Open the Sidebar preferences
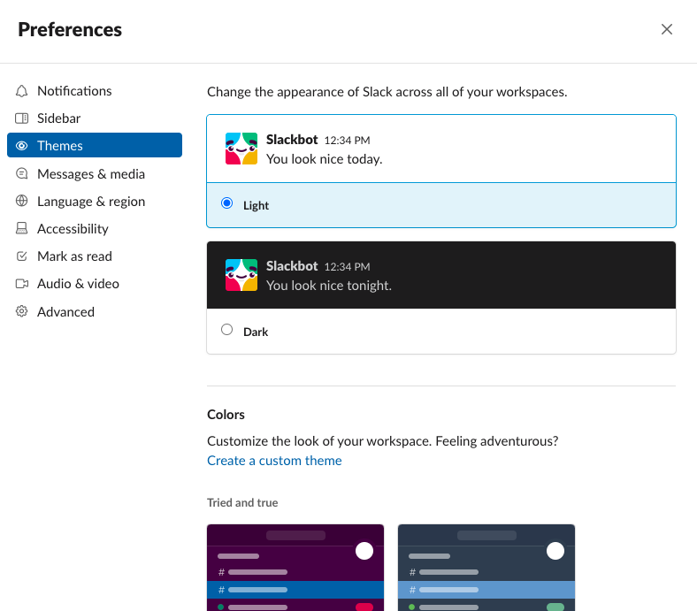Screen dimensions: 697x611 click(95, 118)
